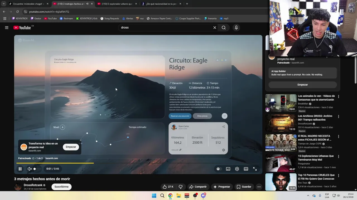Click the ad info icon beside Patrocinado
The image size is (357, 200).
[33, 158]
